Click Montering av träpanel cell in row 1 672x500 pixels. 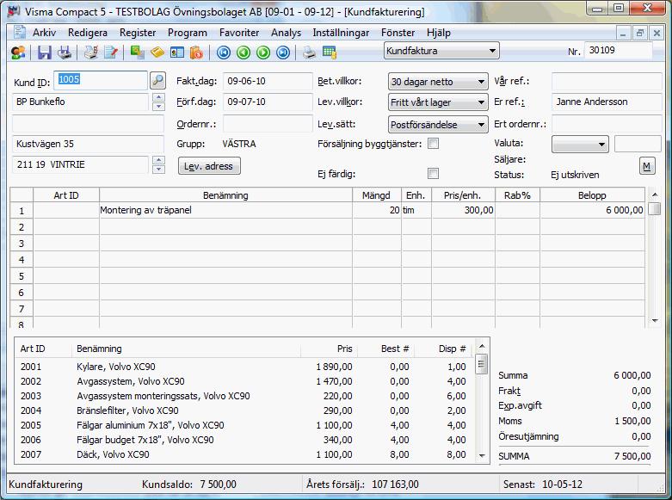225,210
